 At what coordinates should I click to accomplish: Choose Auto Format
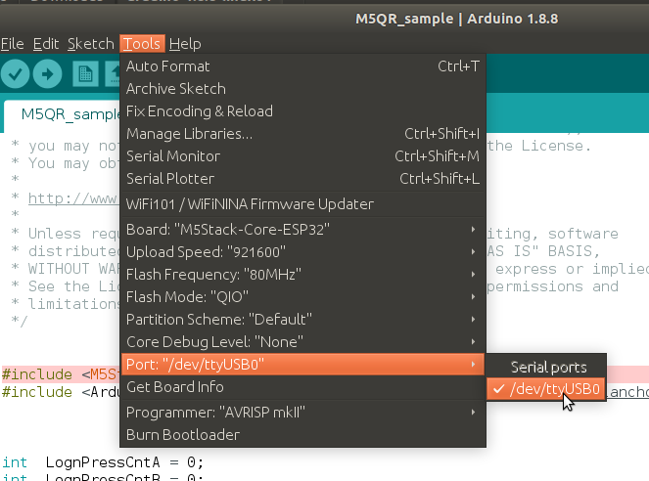tap(302, 66)
